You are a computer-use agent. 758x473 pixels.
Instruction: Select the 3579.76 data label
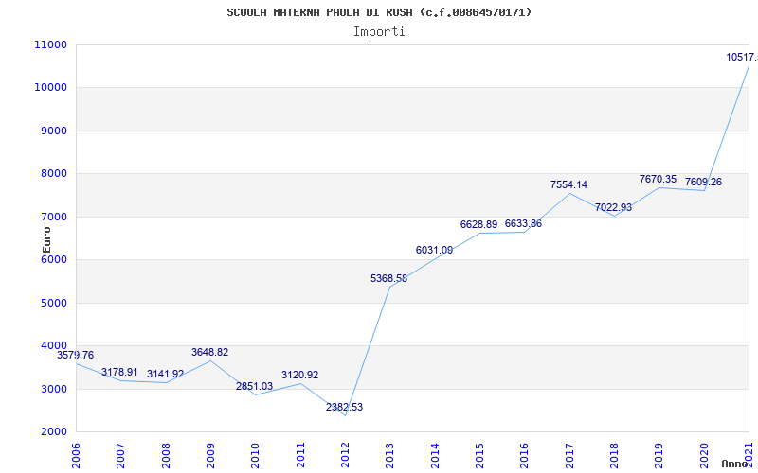coord(76,355)
